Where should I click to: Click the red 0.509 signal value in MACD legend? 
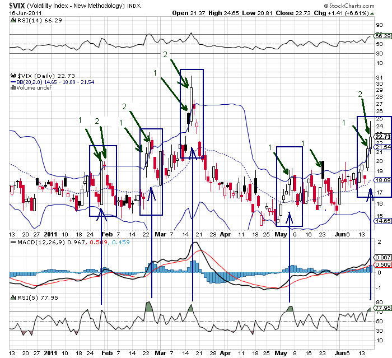click(98, 242)
